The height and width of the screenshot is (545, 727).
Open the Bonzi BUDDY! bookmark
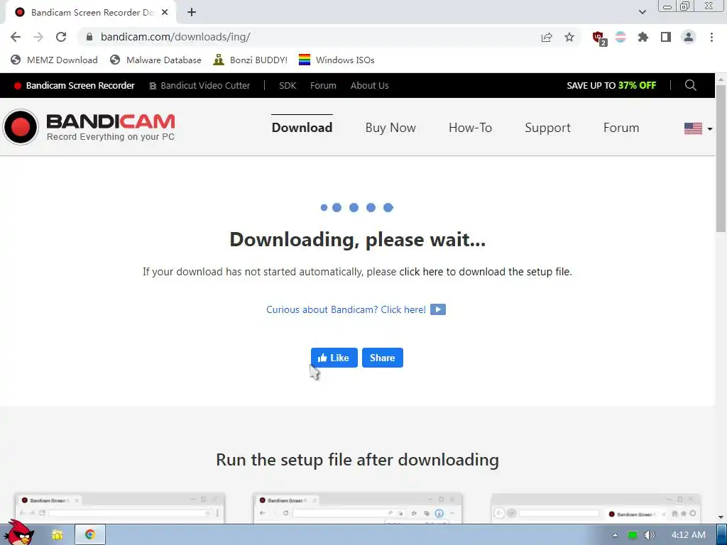(x=251, y=60)
